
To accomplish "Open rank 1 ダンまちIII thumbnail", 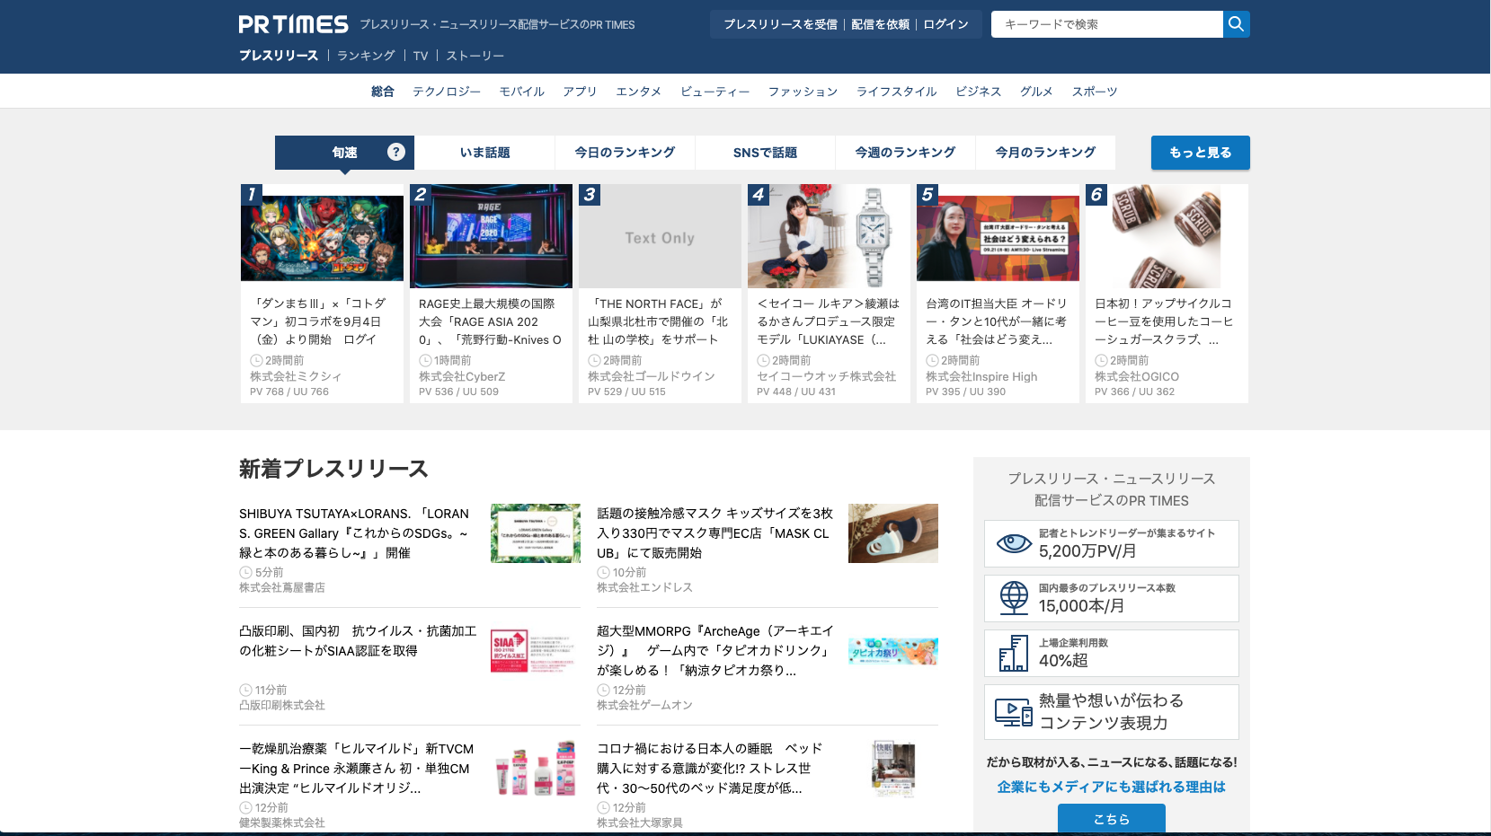I will [322, 236].
